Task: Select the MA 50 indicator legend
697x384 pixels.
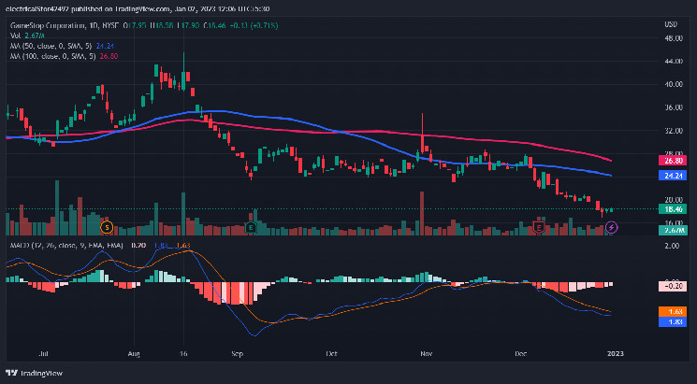Action: pyautogui.click(x=64, y=46)
